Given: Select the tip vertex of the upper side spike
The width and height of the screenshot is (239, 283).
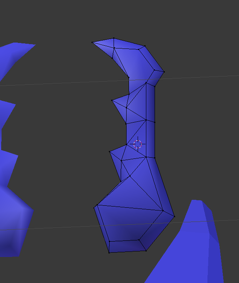Looking at the screenshot, I should [112, 100].
